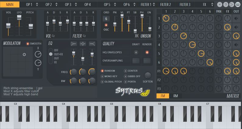Toggle modulation SMOOTH option

pyautogui.click(x=28, y=44)
